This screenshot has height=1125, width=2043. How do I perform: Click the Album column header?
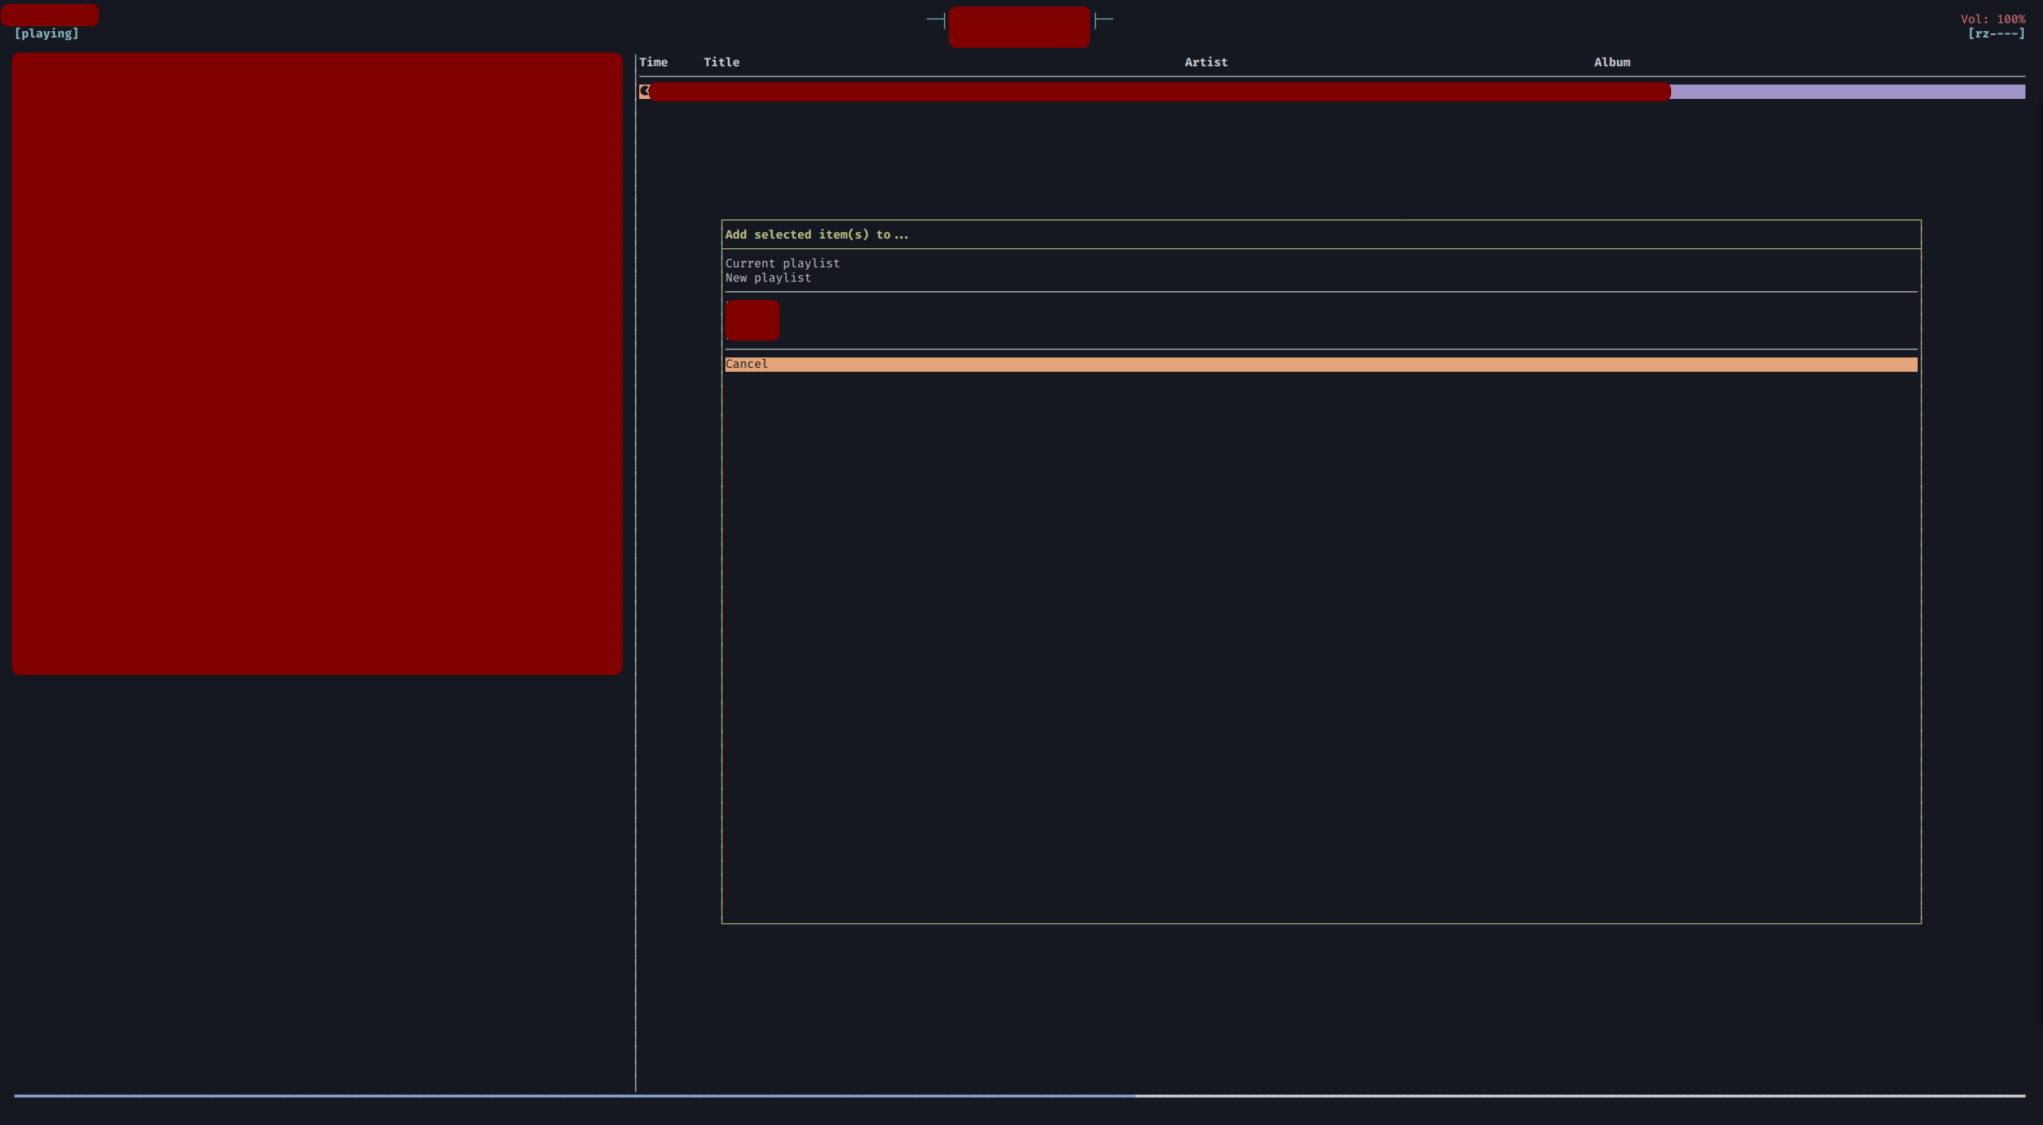(1611, 62)
